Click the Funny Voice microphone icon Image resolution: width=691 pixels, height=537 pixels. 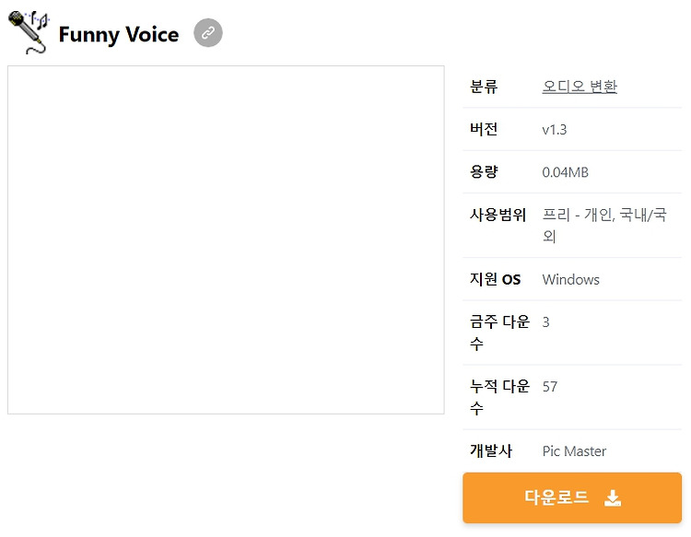coord(29,32)
